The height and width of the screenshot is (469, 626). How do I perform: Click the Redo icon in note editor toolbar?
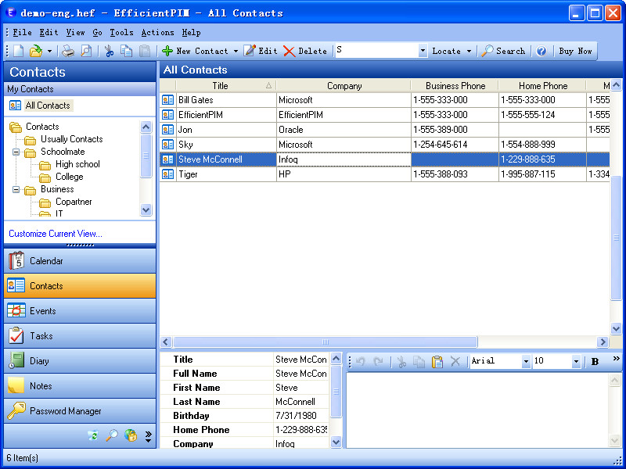(x=378, y=361)
